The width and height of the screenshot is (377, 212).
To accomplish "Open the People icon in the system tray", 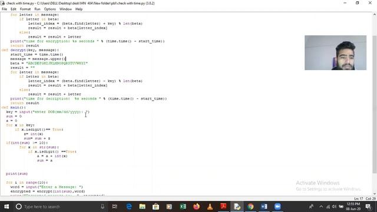I will pyautogui.click(x=312, y=207).
